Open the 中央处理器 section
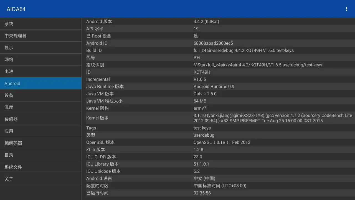This screenshot has width=355, height=200. point(41,36)
